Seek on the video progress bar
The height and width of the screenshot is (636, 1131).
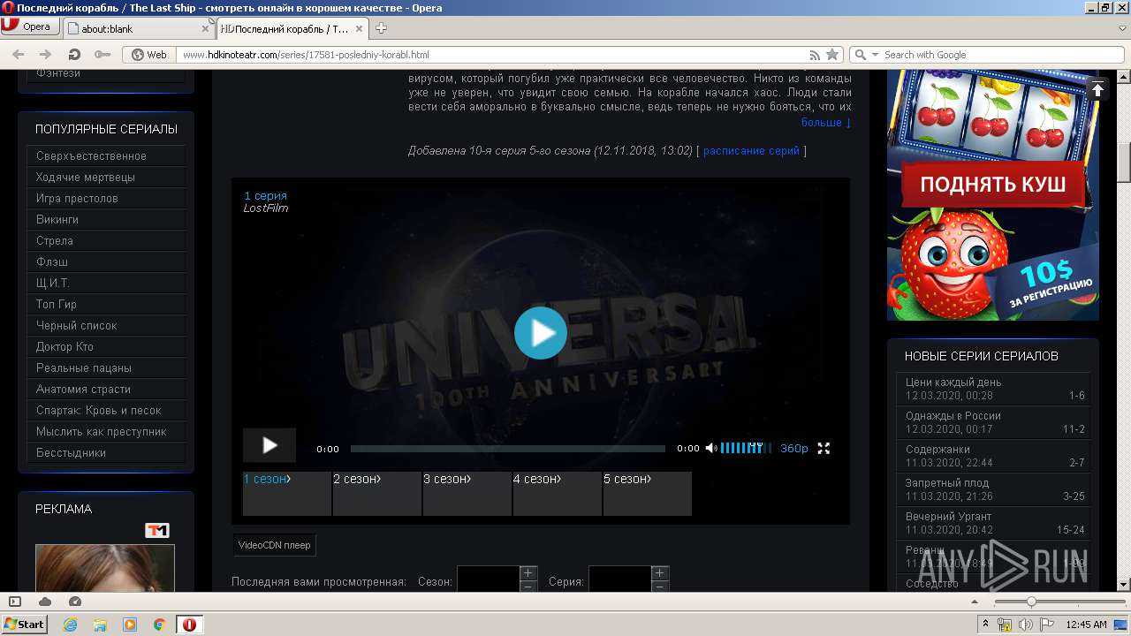(508, 449)
